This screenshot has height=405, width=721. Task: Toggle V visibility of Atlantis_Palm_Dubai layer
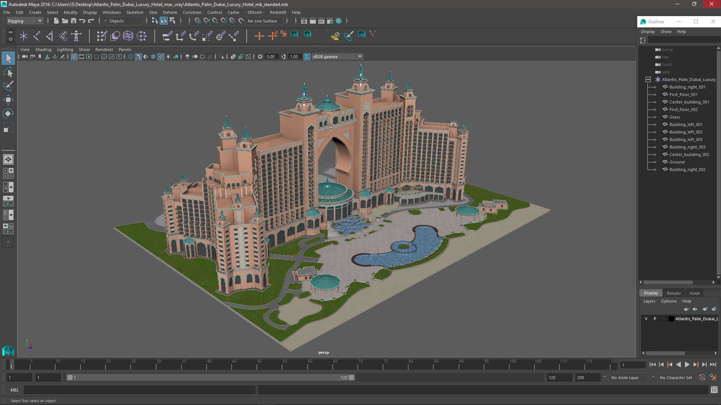pyautogui.click(x=646, y=319)
